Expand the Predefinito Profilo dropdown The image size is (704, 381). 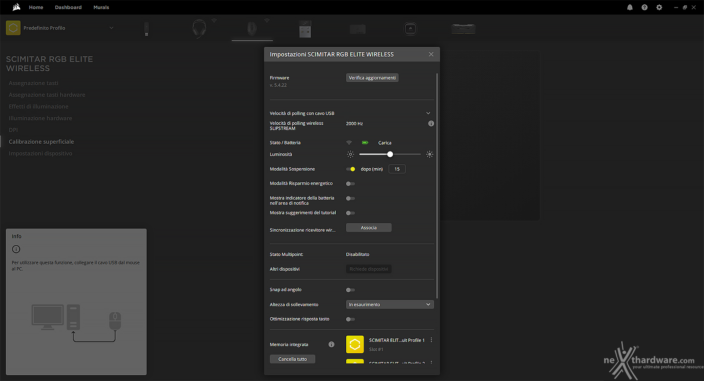coord(111,28)
